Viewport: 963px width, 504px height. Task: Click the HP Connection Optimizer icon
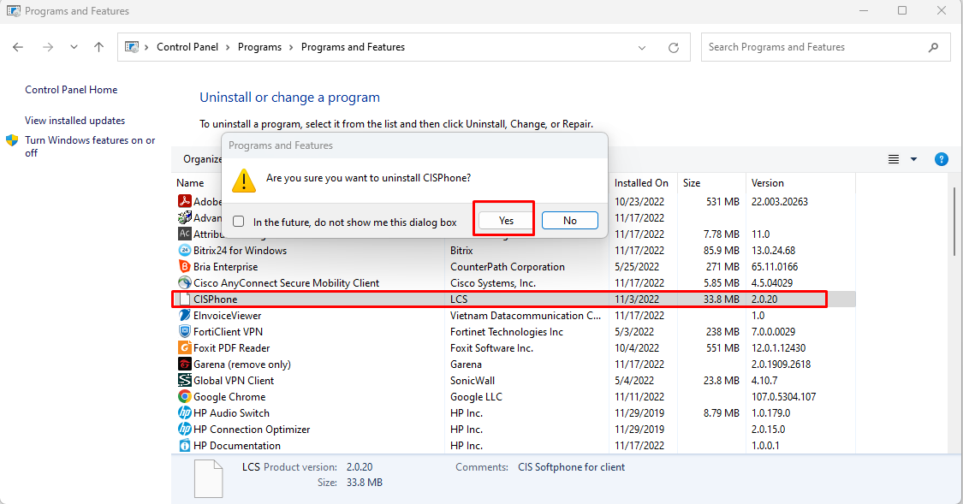pos(184,429)
